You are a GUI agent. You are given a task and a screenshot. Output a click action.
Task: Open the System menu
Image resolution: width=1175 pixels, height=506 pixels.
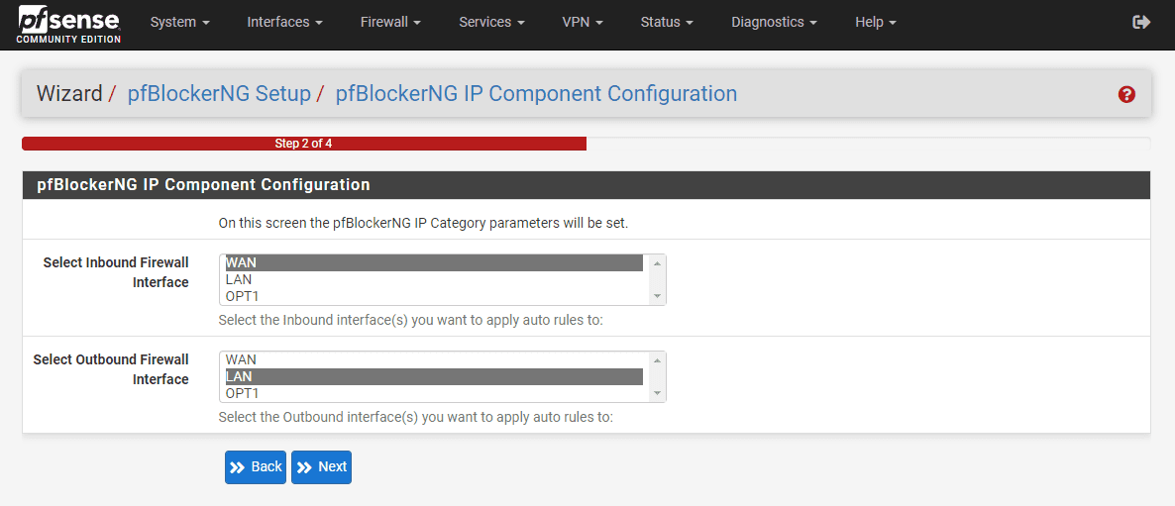[x=179, y=22]
